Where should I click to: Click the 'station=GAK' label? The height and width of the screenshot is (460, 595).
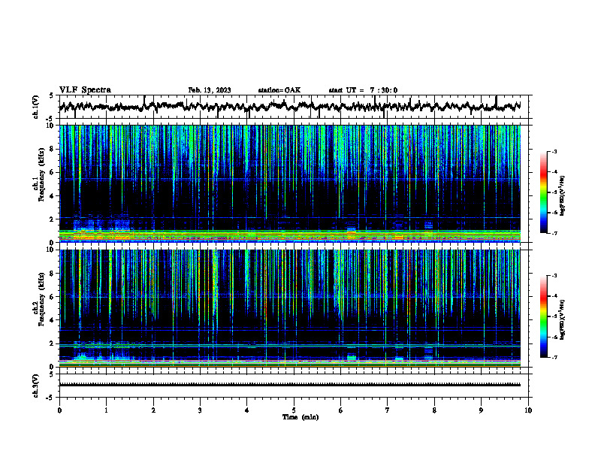tap(279, 90)
